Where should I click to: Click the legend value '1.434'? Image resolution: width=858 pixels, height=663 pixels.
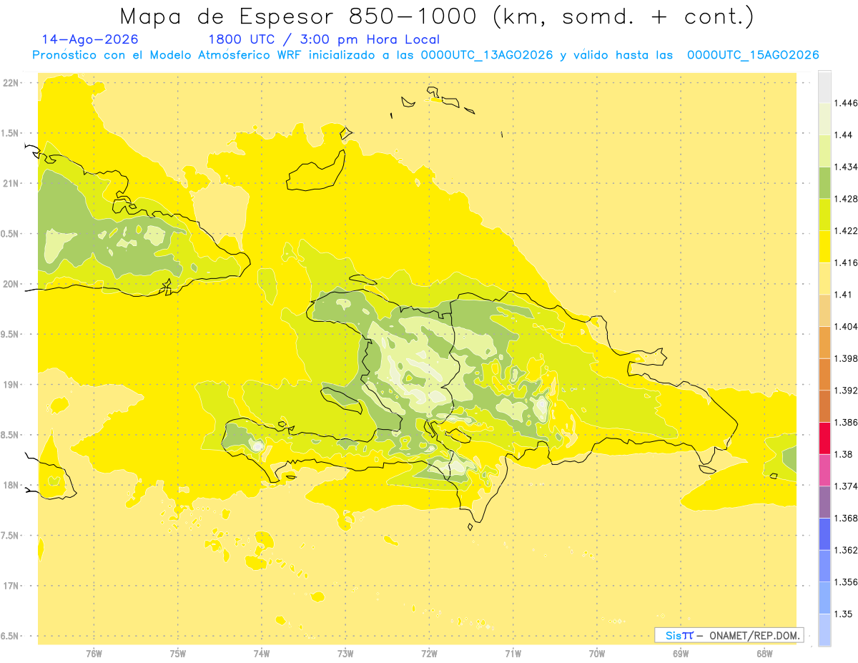tap(845, 167)
